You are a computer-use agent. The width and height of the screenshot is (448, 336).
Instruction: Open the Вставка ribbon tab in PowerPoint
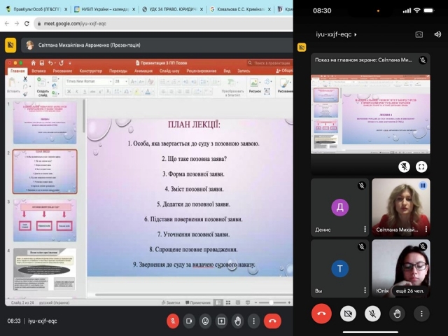click(38, 71)
